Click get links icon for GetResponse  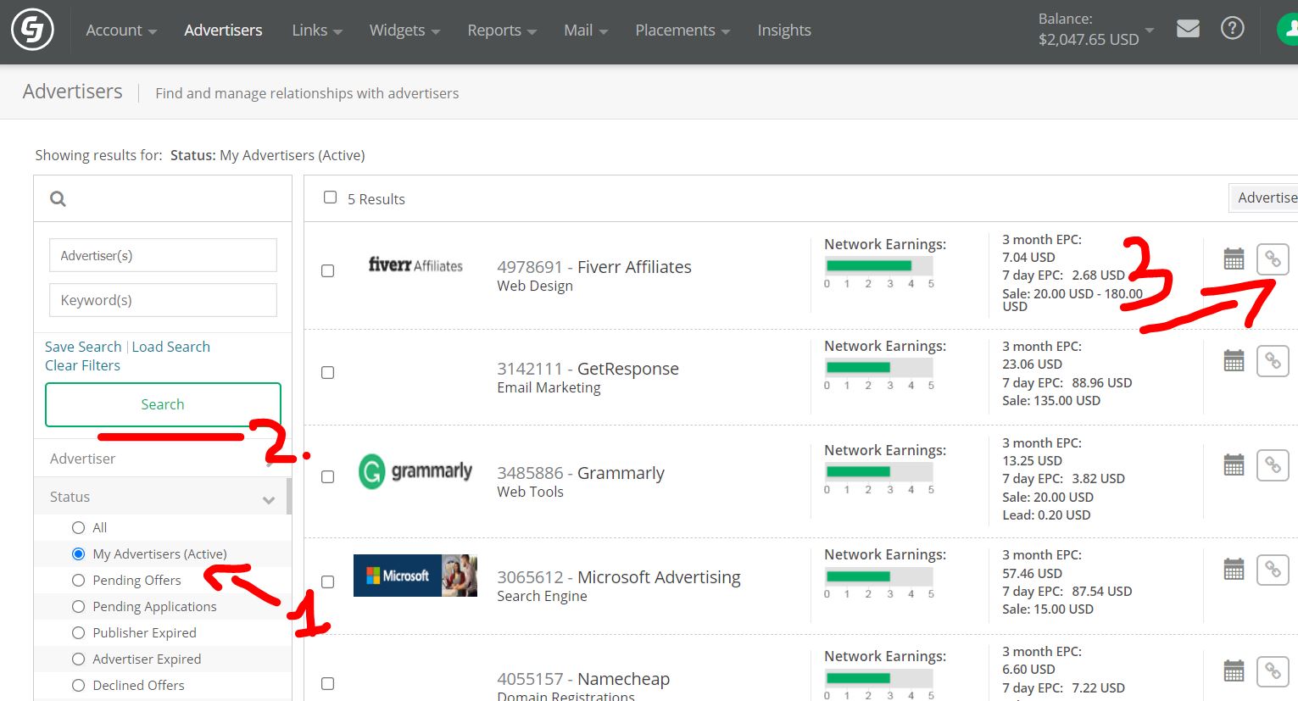pos(1273,361)
